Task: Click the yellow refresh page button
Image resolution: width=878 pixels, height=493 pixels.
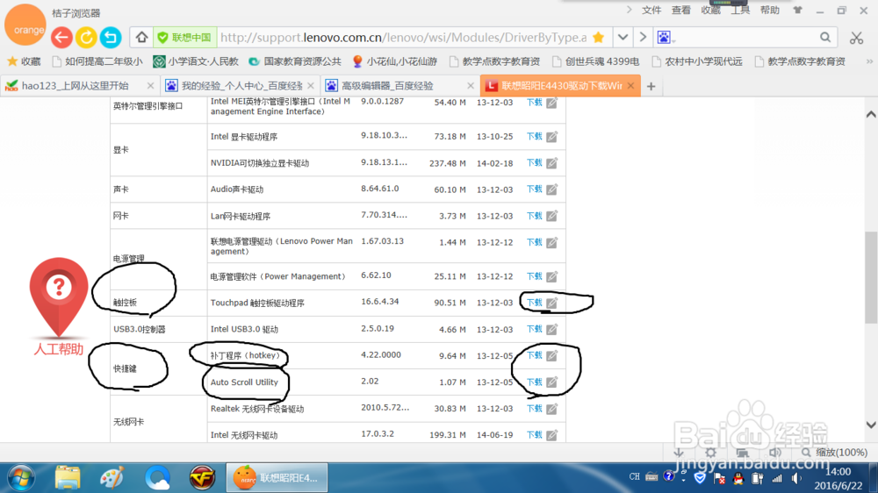Action: (86, 38)
